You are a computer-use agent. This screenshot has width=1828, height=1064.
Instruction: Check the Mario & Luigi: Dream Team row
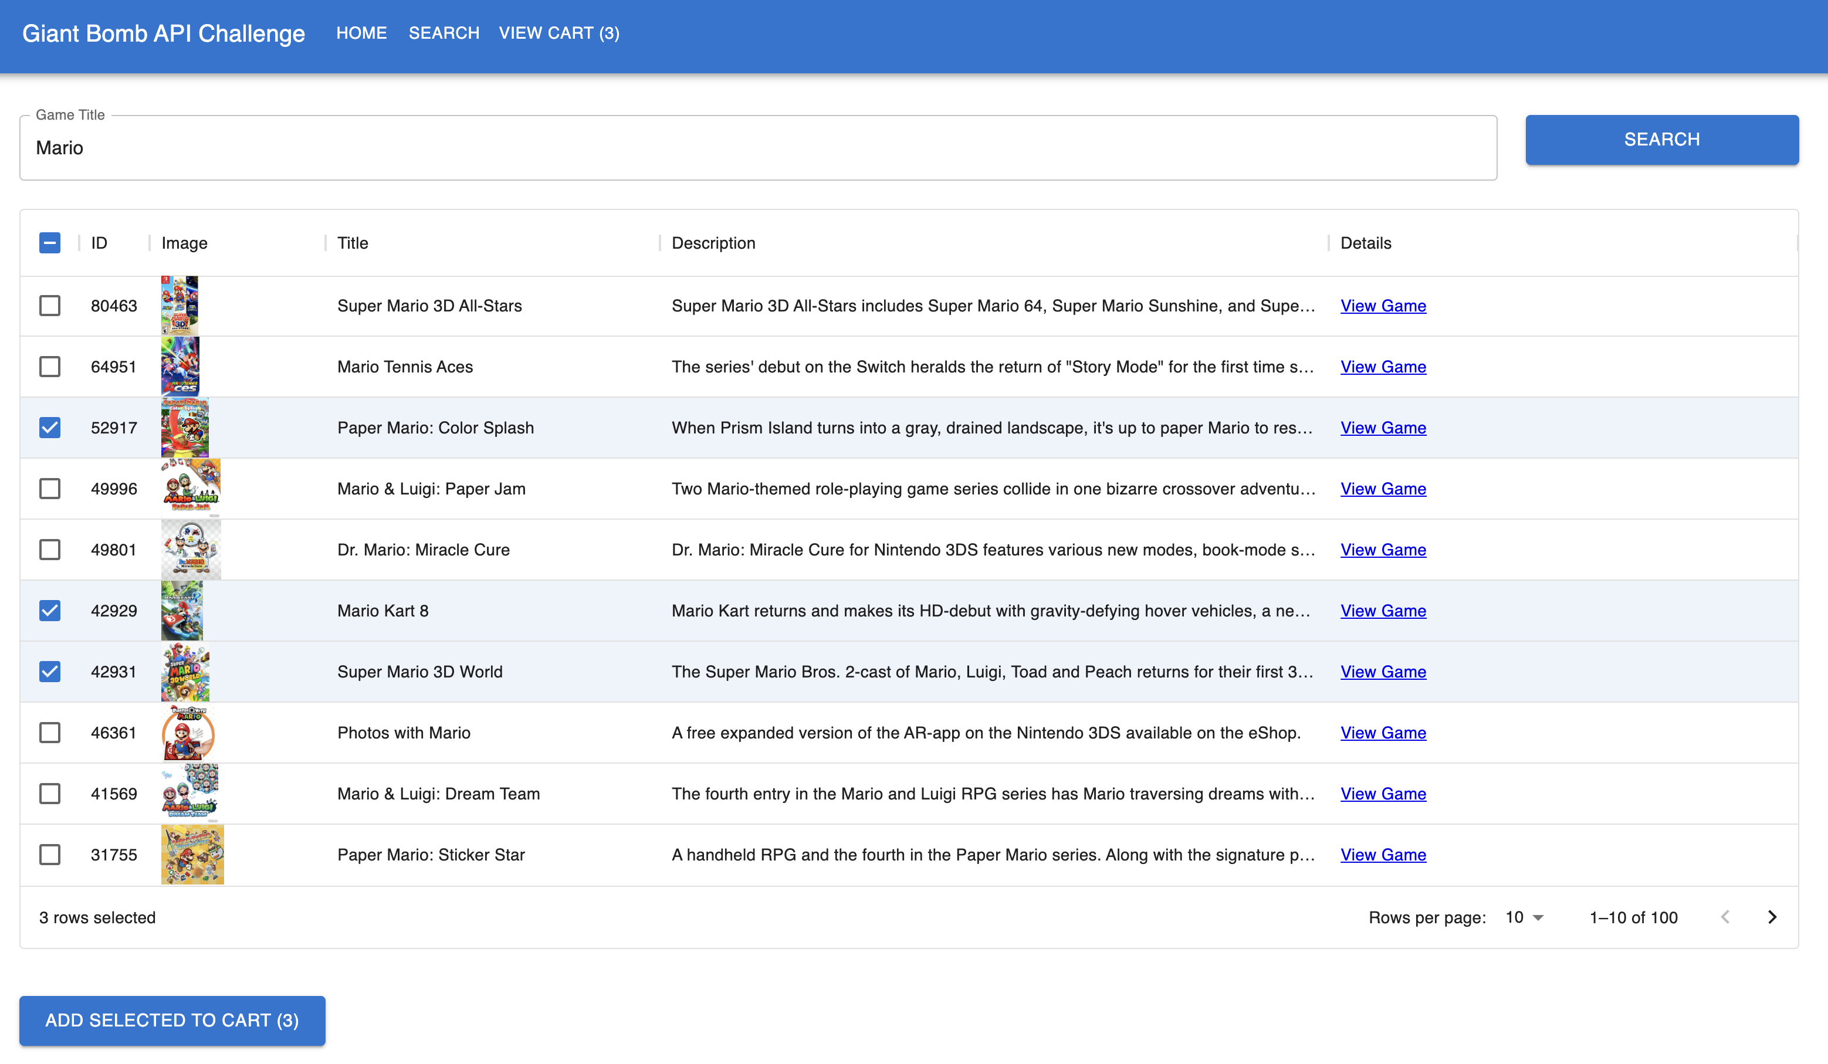coord(49,793)
